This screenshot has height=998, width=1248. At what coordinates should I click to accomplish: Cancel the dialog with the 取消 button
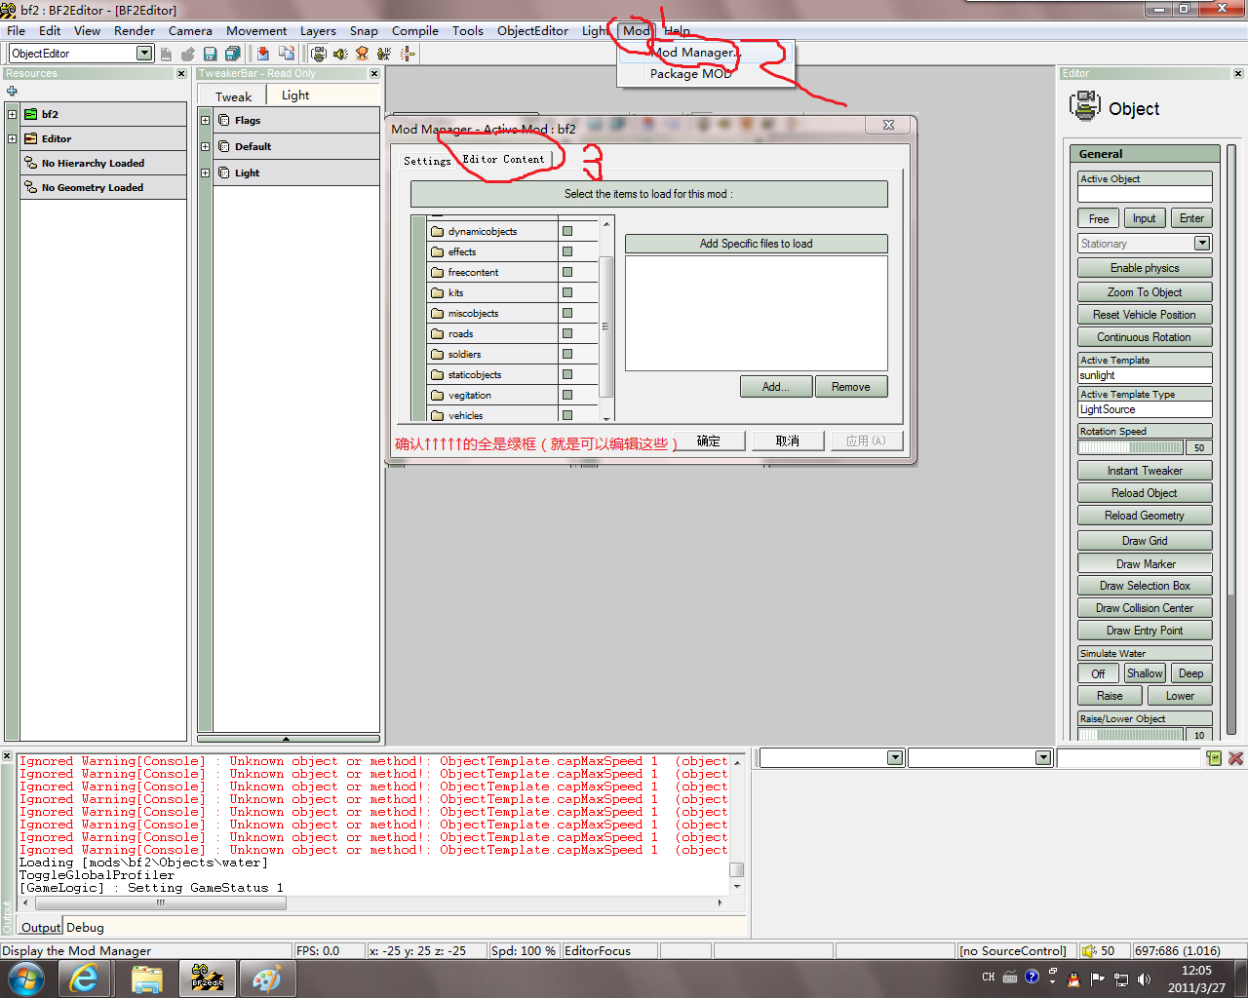click(x=788, y=441)
